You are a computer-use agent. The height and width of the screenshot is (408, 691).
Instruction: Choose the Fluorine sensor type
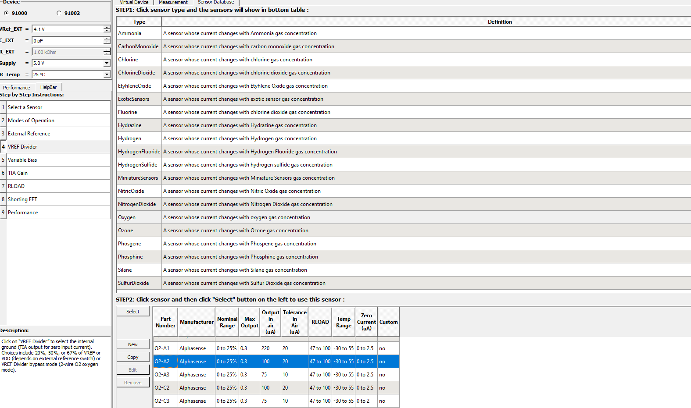click(x=139, y=112)
